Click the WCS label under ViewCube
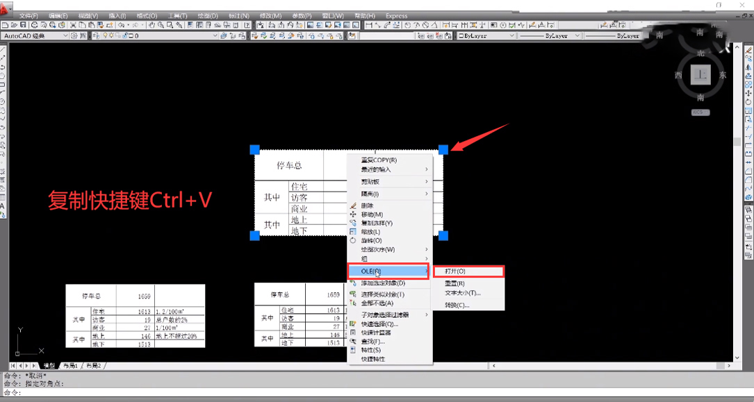Image resolution: width=754 pixels, height=402 pixels. [x=700, y=112]
